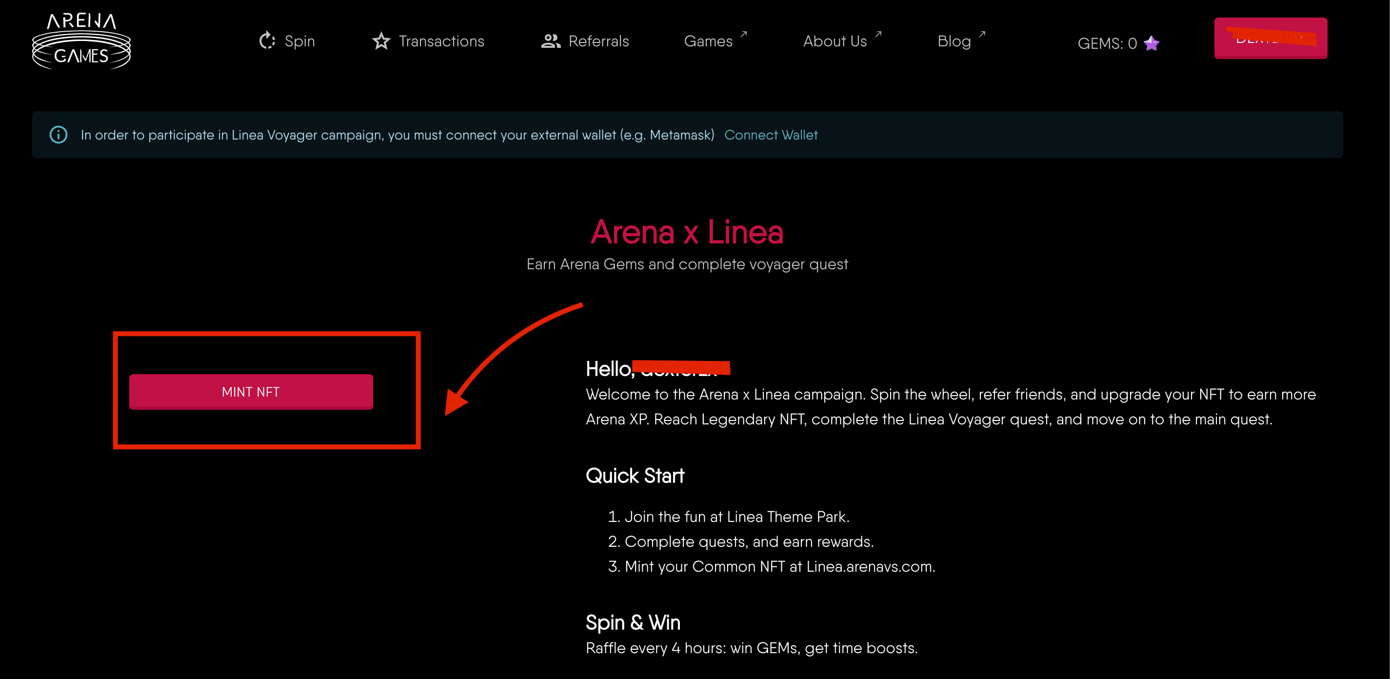The height and width of the screenshot is (679, 1390).
Task: Click the purple gem star icon
Action: pos(1152,42)
